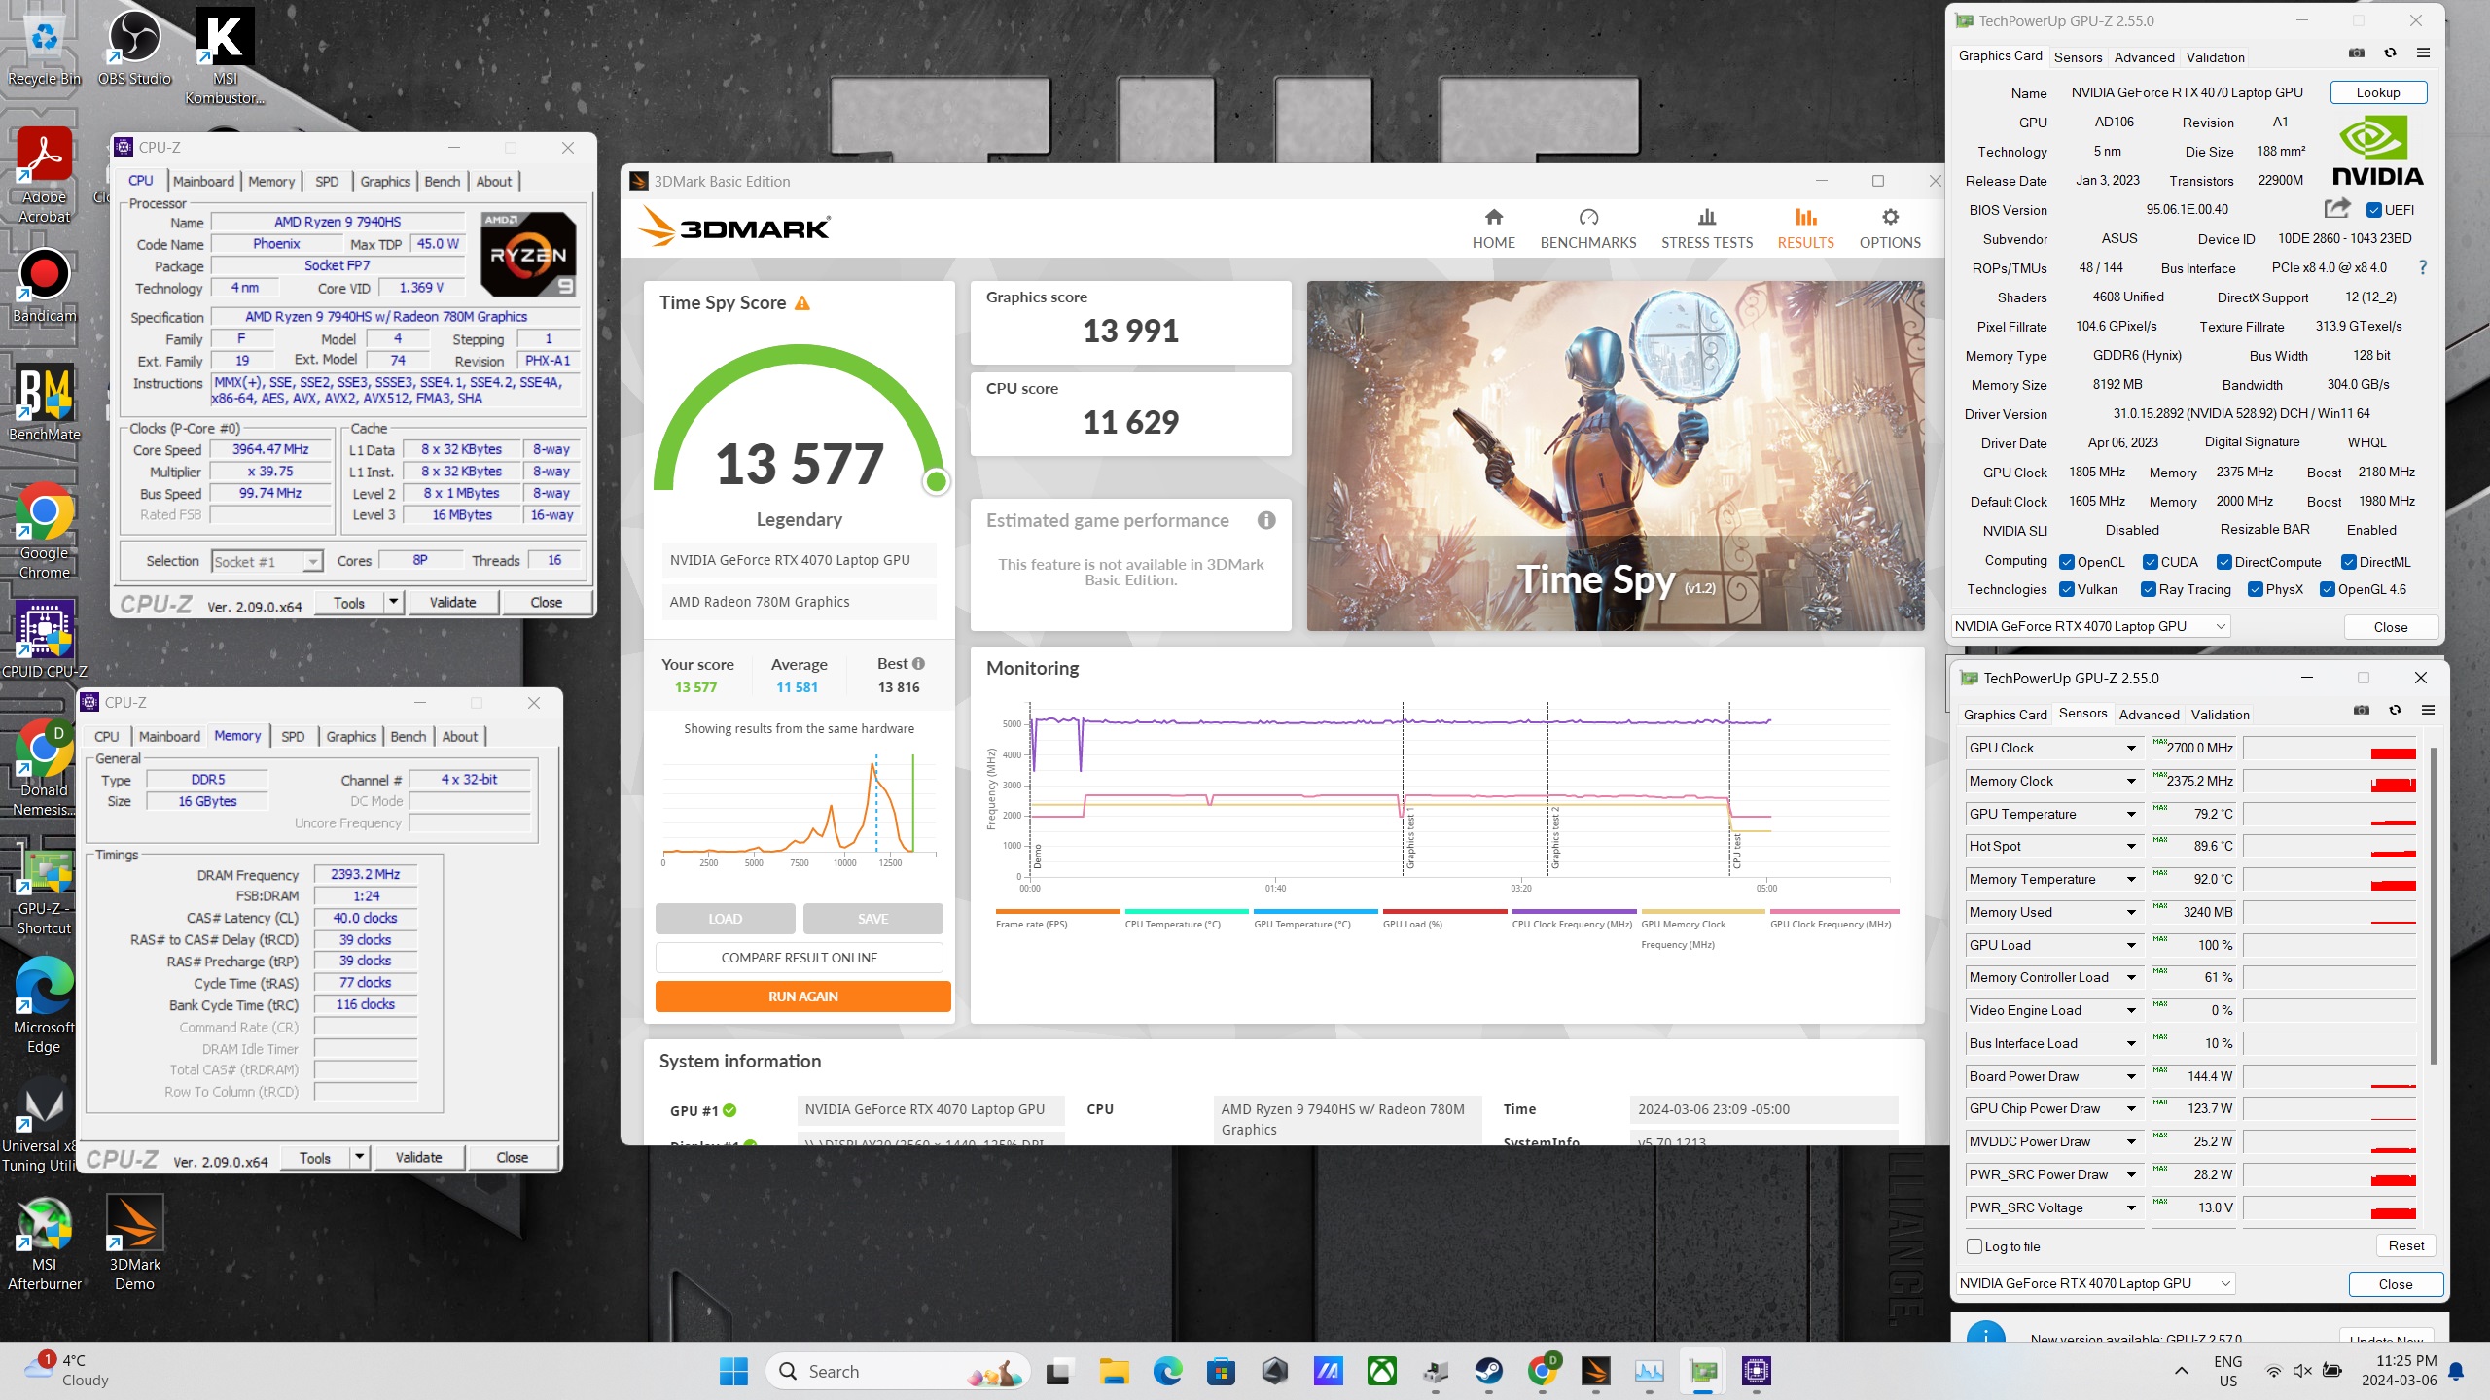Click the Bus Interface question mark in GPU-Z
Screen dimensions: 2490x1400
[2422, 267]
